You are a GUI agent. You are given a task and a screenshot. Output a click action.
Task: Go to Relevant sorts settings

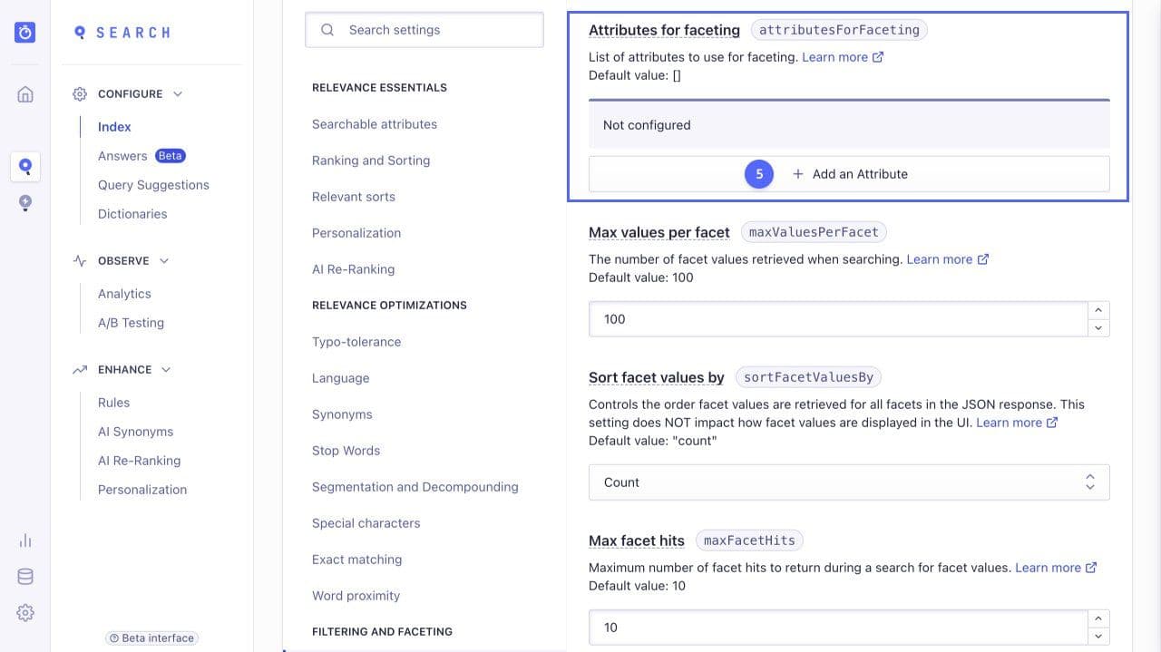[354, 197]
